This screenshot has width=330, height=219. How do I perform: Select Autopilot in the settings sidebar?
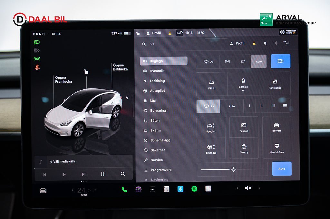point(157,91)
